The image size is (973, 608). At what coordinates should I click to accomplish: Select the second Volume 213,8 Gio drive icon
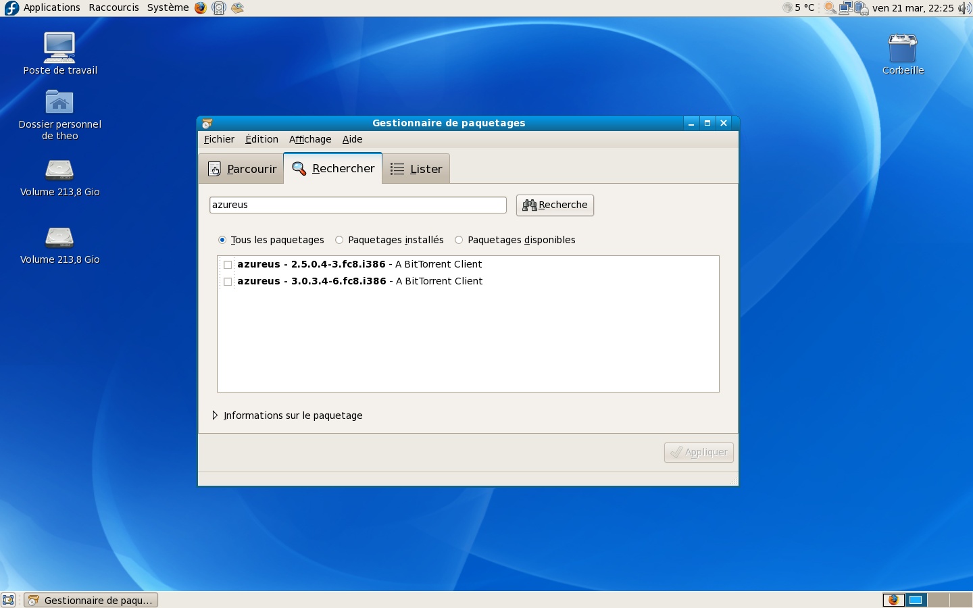click(x=59, y=245)
